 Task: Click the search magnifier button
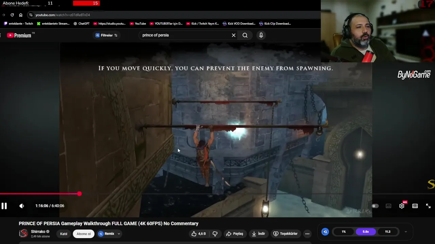245,35
